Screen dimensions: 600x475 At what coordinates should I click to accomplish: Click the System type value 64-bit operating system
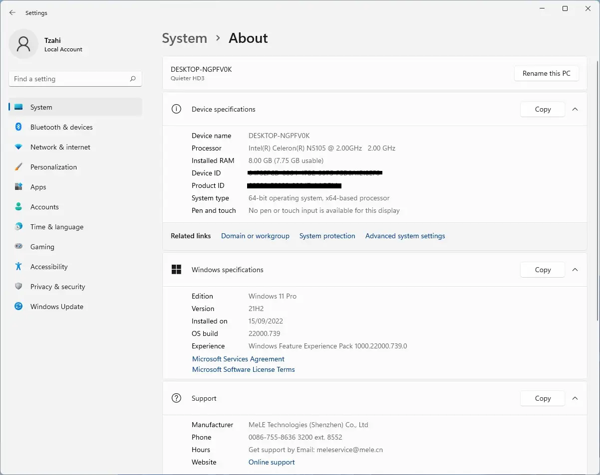pyautogui.click(x=319, y=198)
